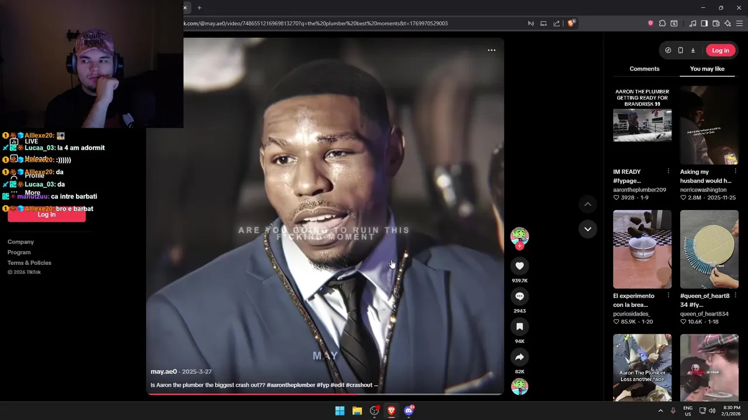Viewport: 748px width, 420px height.
Task: Open options for the IM READY video card
Action: tap(669, 171)
